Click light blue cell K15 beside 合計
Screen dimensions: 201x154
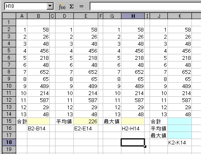179,121
